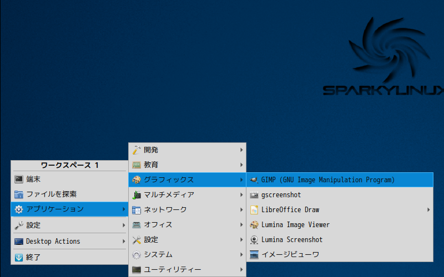Expand the LibreOffice Draw submenu arrow
The height and width of the screenshot is (277, 444).
point(428,210)
